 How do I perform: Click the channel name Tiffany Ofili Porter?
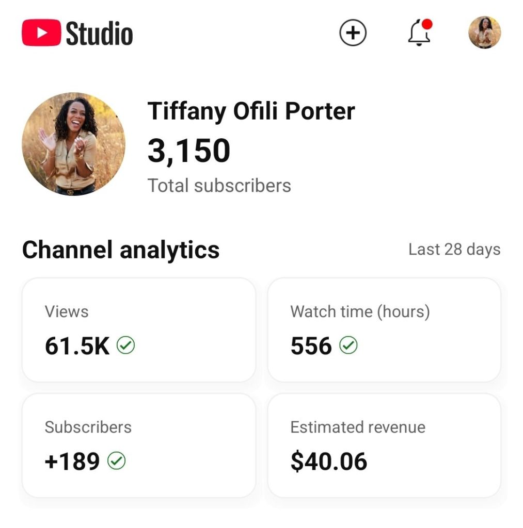[x=251, y=111]
